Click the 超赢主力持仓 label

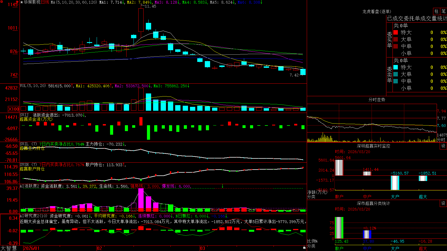coord(32,148)
